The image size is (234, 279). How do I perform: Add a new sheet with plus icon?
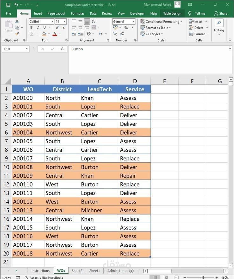pyautogui.click(x=131, y=271)
